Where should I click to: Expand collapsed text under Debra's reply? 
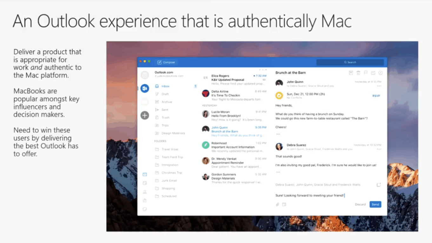tap(278, 172)
